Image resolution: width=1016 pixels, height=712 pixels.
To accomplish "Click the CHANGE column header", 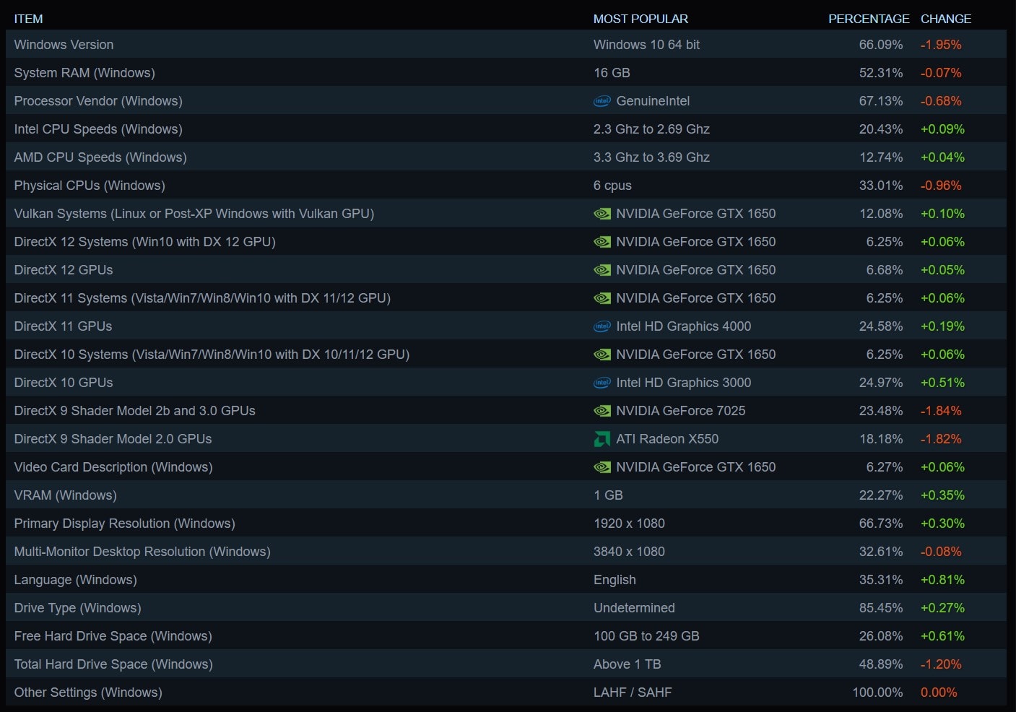I will tap(946, 19).
